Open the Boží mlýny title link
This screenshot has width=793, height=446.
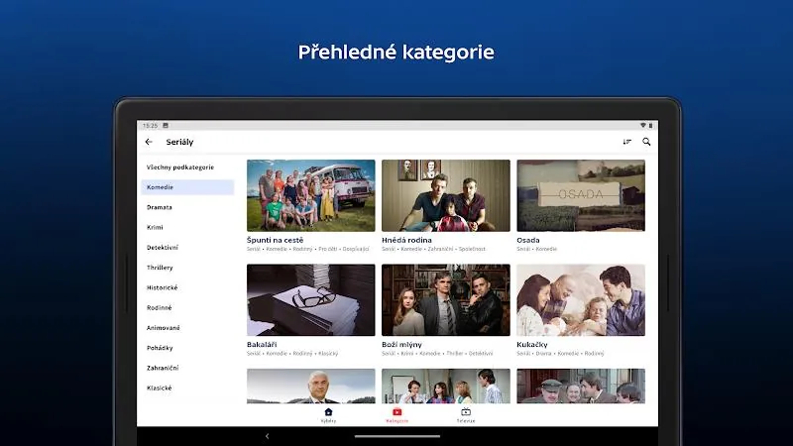[x=401, y=344]
